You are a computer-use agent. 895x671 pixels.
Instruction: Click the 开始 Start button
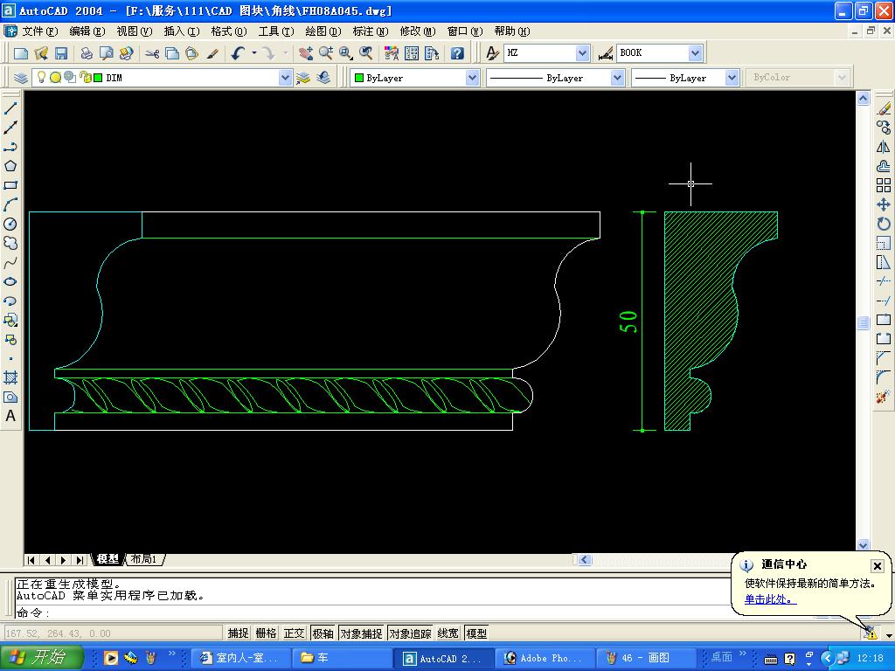point(42,658)
